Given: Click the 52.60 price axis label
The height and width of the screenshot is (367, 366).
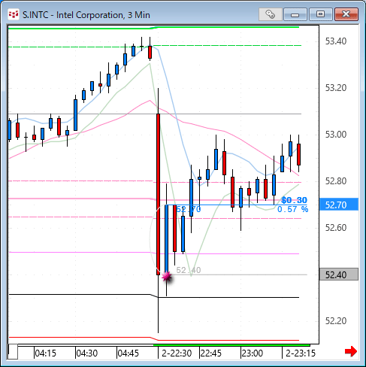Looking at the screenshot, I should 336,228.
